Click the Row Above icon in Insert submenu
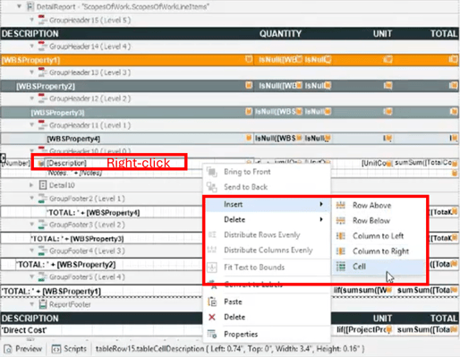This screenshot has height=357, width=460. pos(341,205)
